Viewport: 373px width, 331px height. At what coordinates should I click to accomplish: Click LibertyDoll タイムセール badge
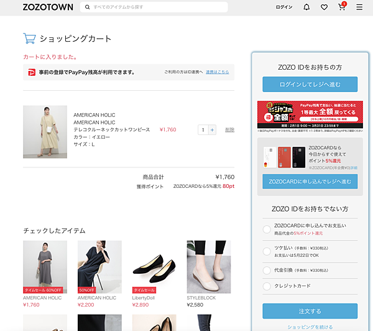coord(144,290)
